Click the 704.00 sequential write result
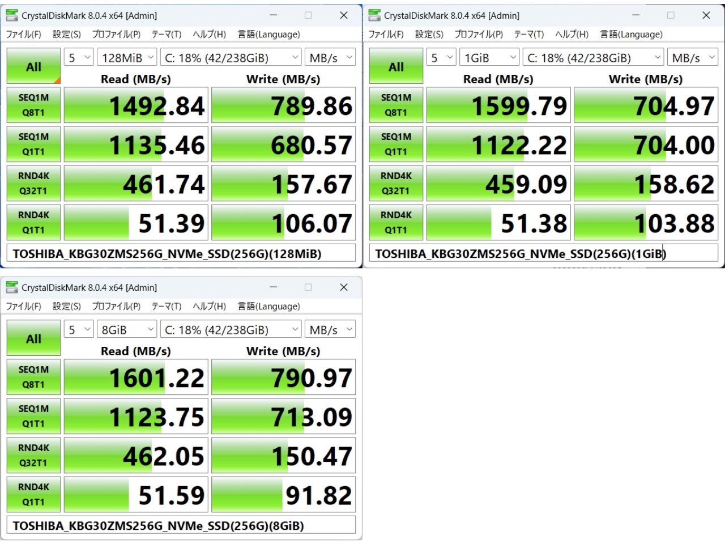This screenshot has width=725, height=544. tap(646, 144)
